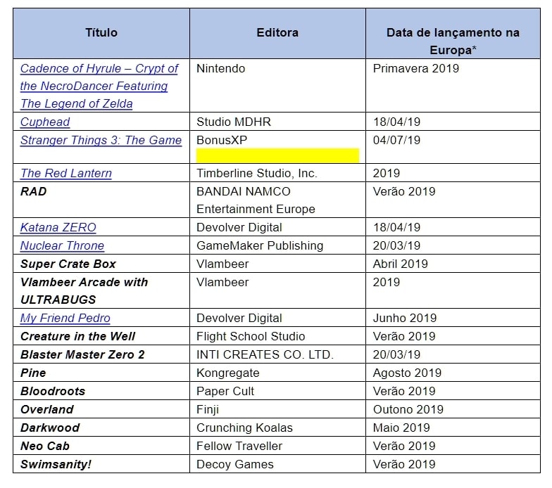Click Devolver Digital in Katana ZERO row
Image resolution: width=552 pixels, height=488 pixels.
(x=239, y=227)
